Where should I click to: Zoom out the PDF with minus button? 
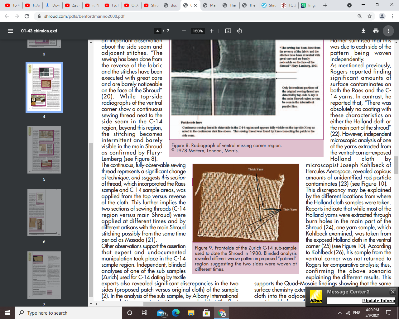184,31
